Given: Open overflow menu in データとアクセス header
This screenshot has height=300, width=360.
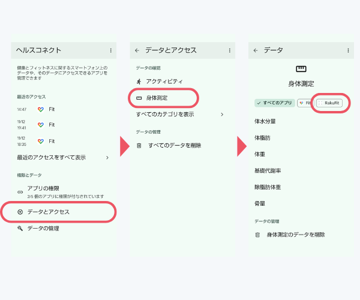Looking at the screenshot, I should coord(230,50).
